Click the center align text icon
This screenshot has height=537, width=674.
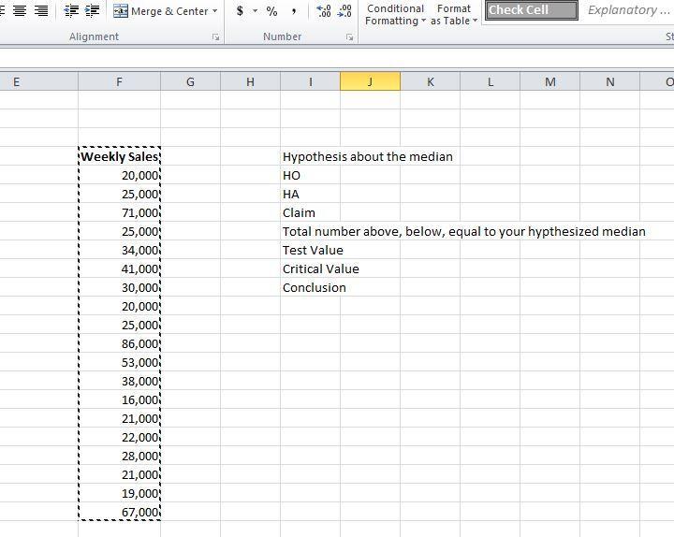coord(20,10)
